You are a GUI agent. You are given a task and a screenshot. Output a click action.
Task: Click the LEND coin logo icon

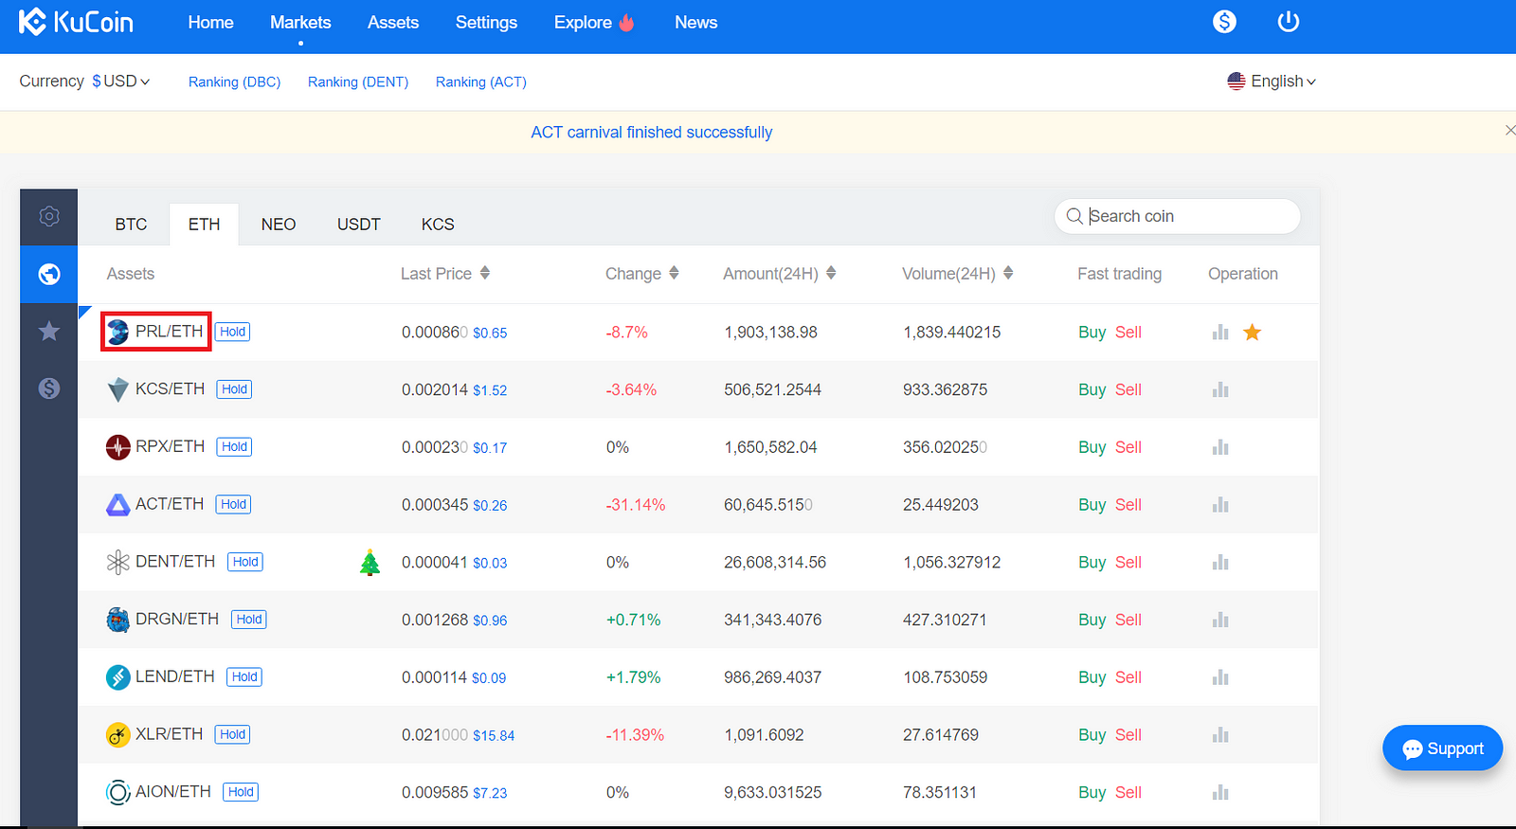pyautogui.click(x=117, y=677)
